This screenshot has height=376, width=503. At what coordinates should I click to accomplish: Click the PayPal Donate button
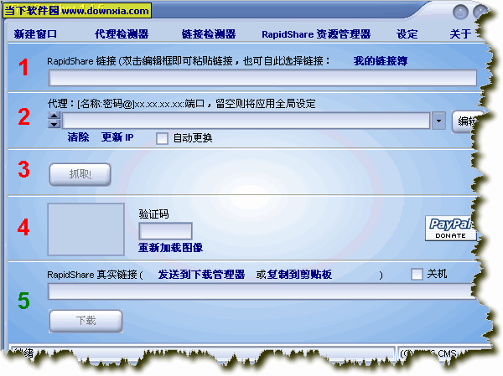449,229
